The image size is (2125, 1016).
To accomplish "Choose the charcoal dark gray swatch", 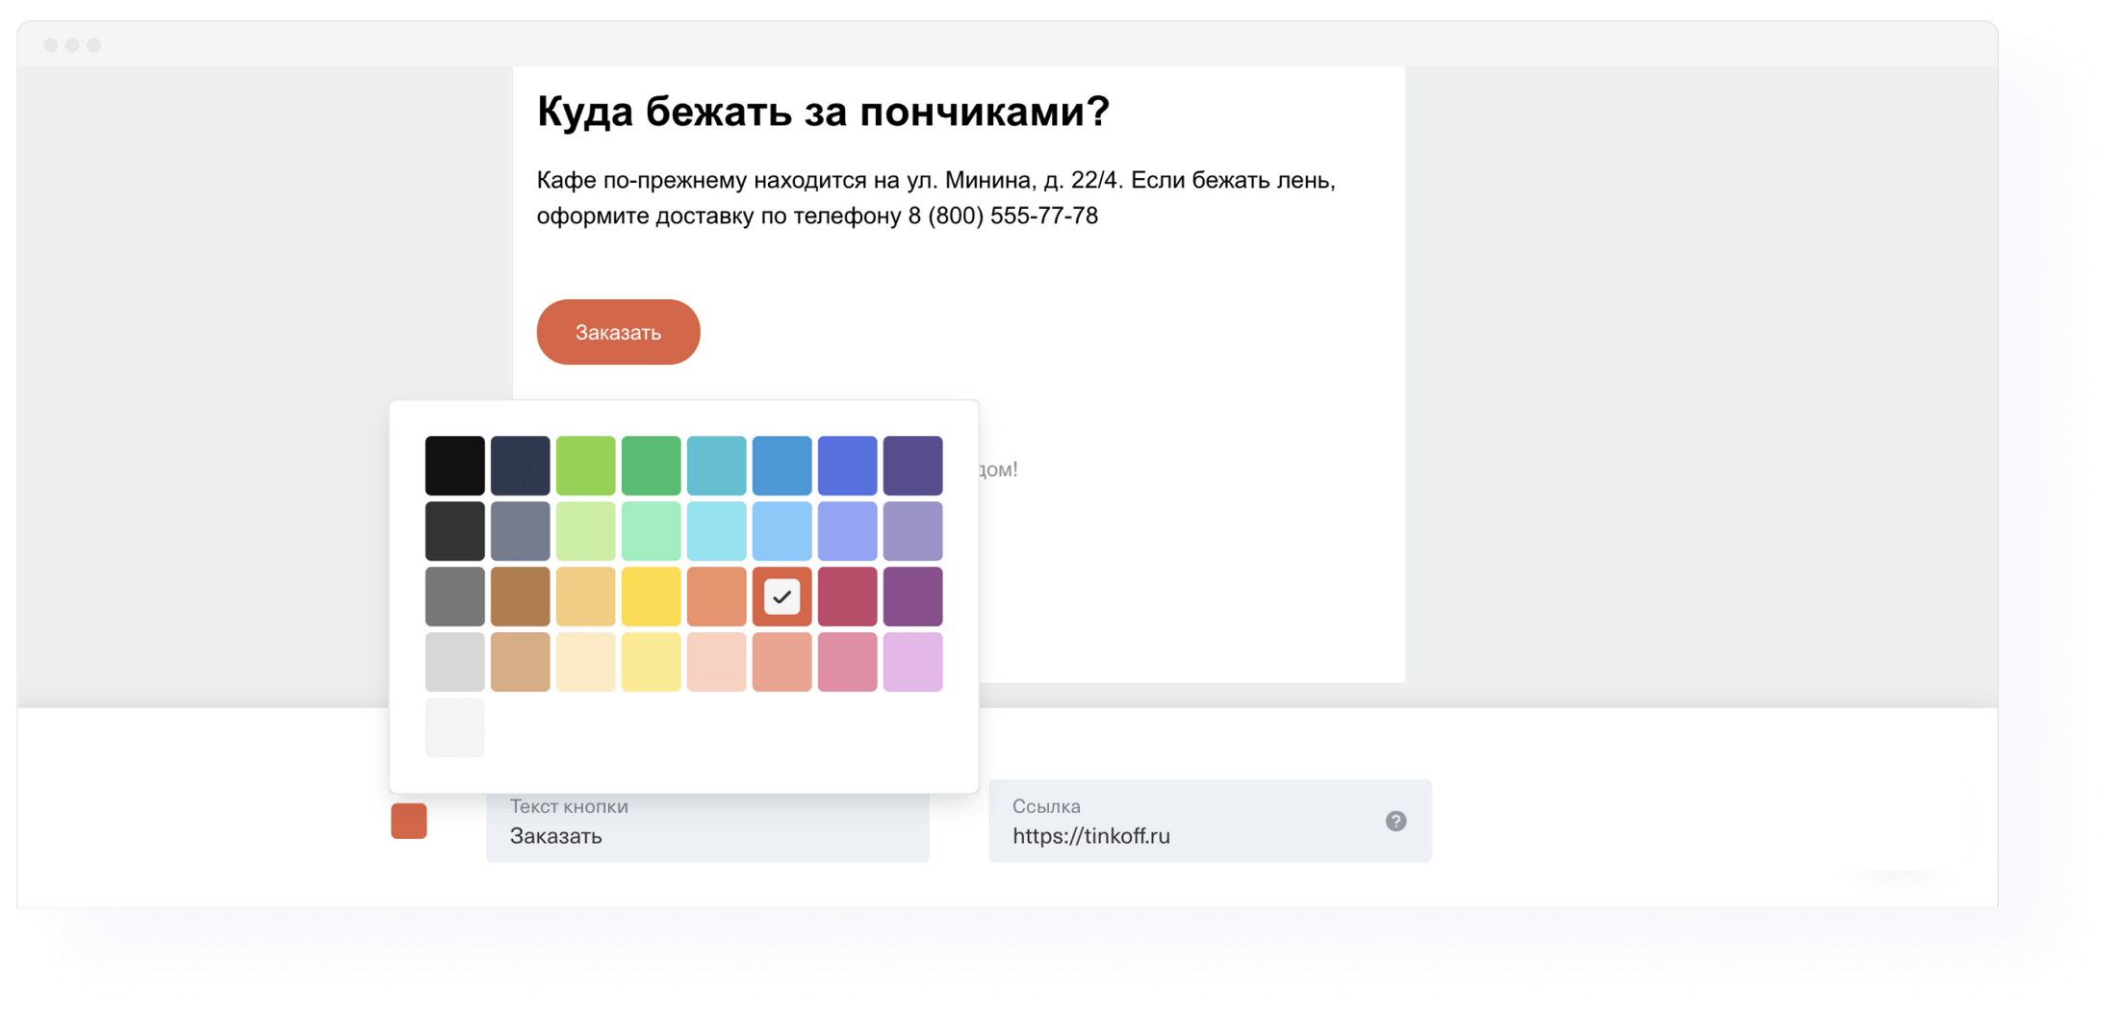I will point(455,531).
